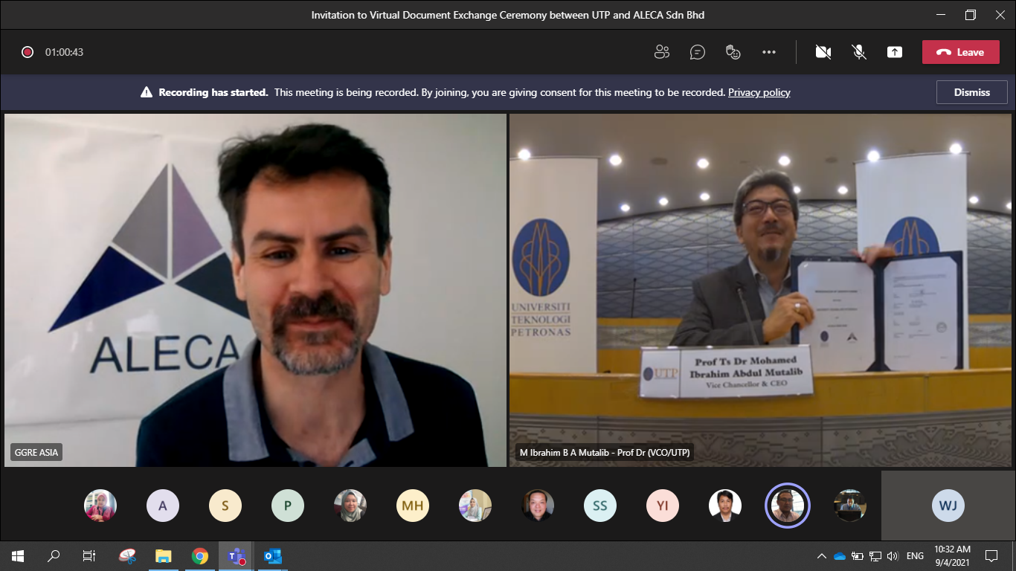1016x571 pixels.
Task: Show the participants panel
Action: (x=661, y=52)
